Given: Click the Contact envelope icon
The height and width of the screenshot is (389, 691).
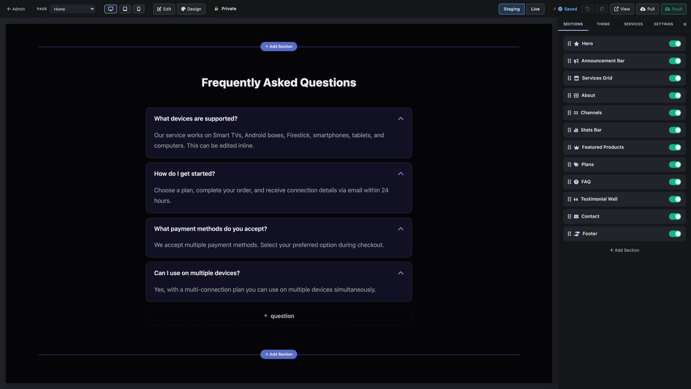Looking at the screenshot, I should [x=576, y=217].
